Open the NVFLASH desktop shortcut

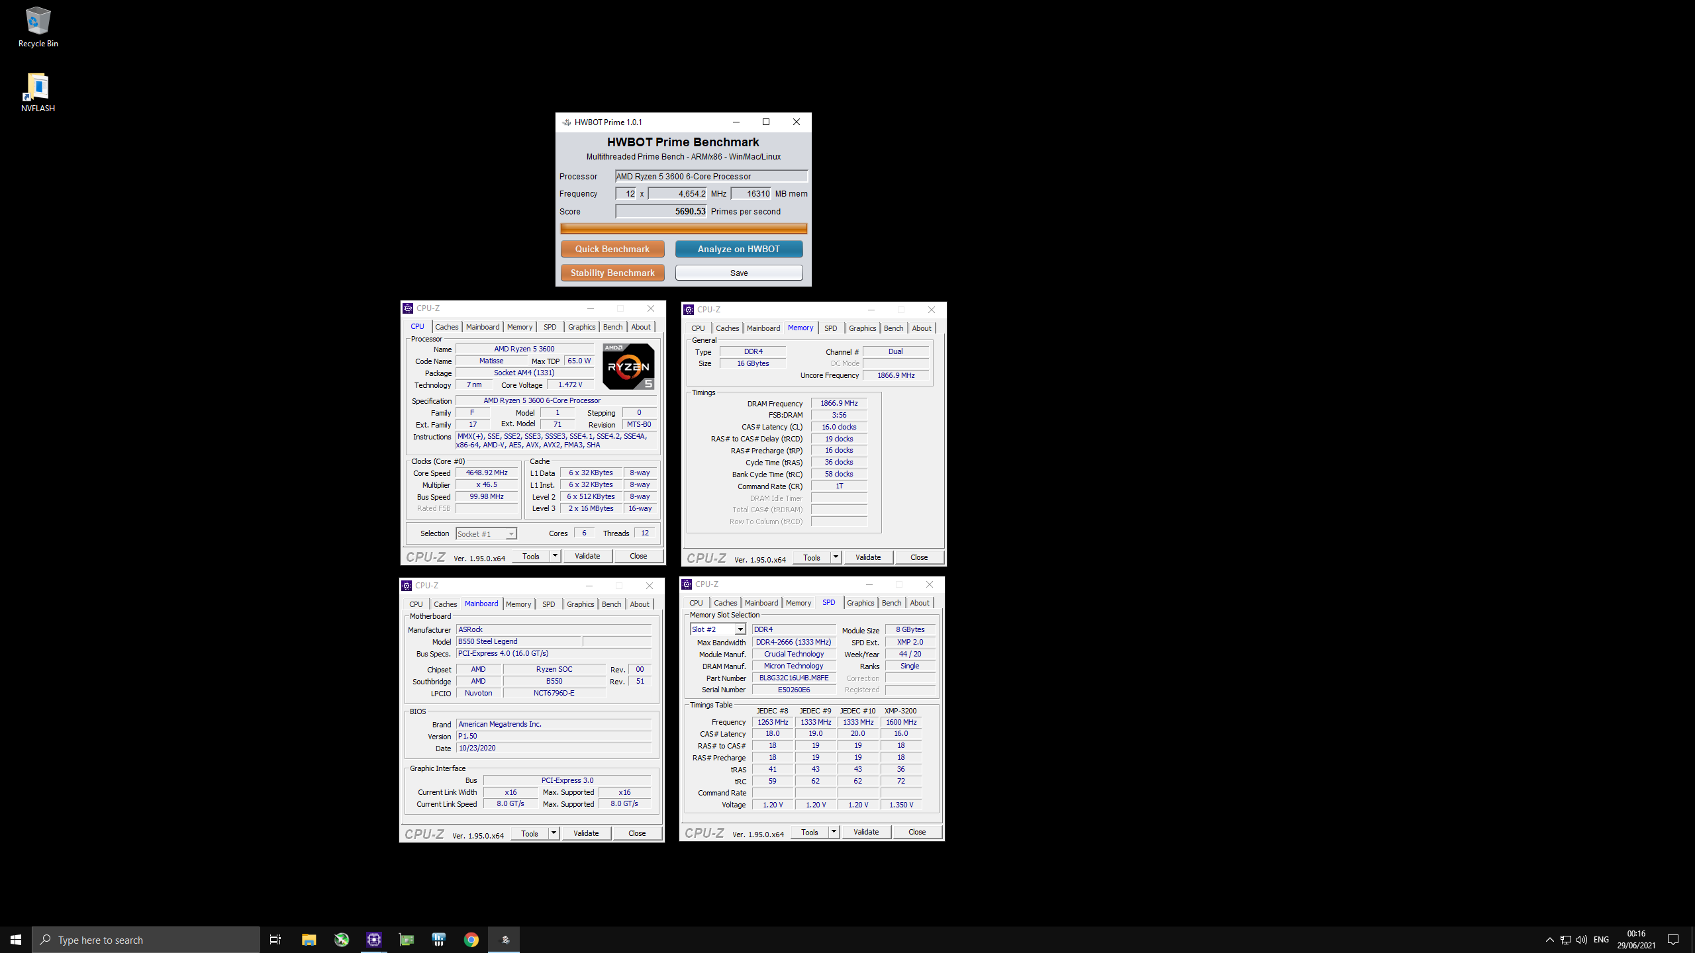38,92
